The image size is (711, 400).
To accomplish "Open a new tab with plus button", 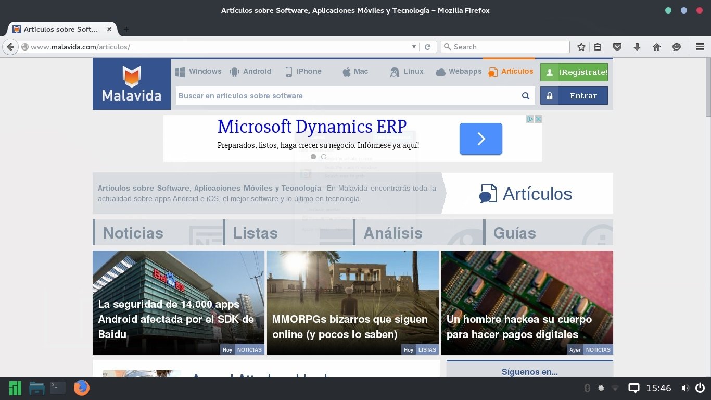I will (x=126, y=29).
